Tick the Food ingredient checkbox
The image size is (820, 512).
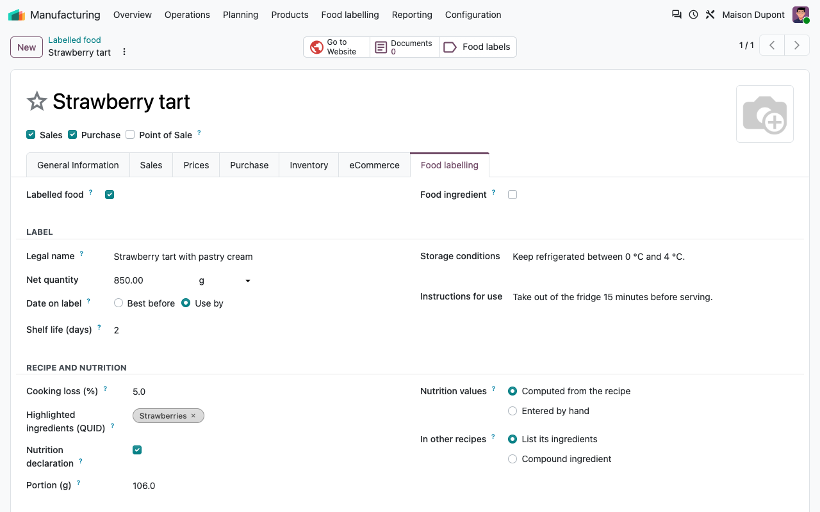click(x=512, y=195)
